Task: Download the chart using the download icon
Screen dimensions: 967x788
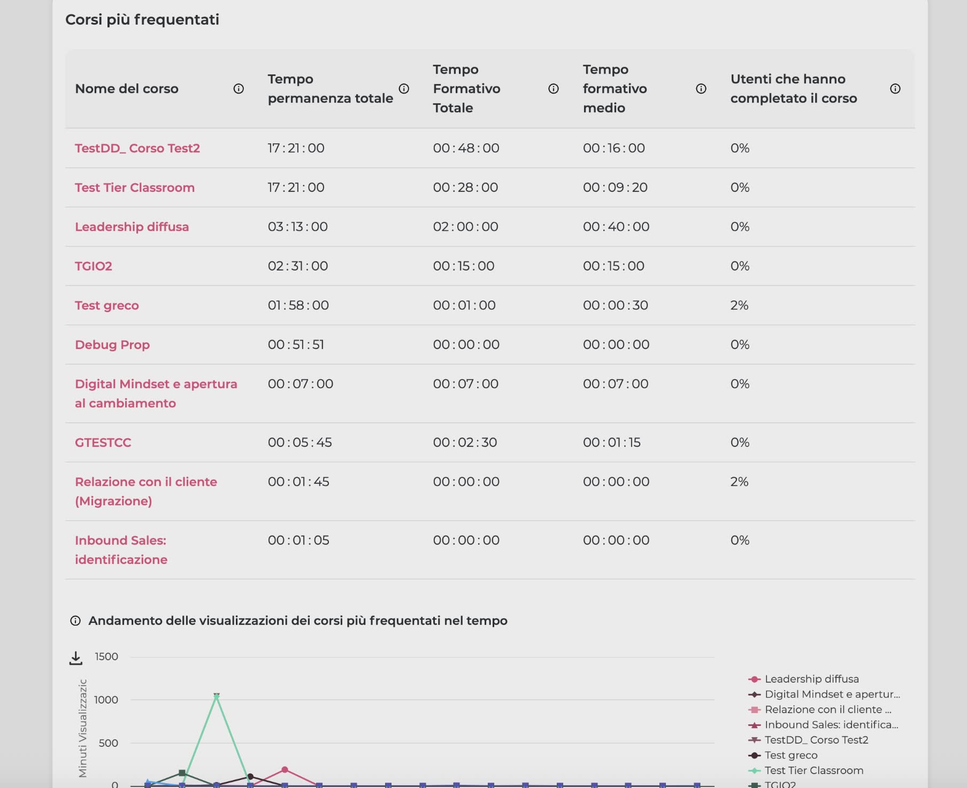Action: click(76, 658)
